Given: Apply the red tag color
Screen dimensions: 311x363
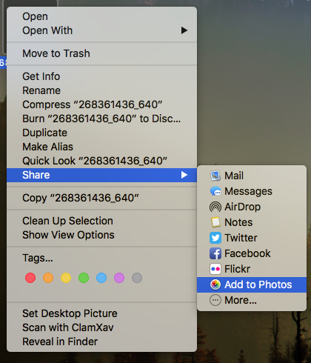Looking at the screenshot, I should click(30, 278).
